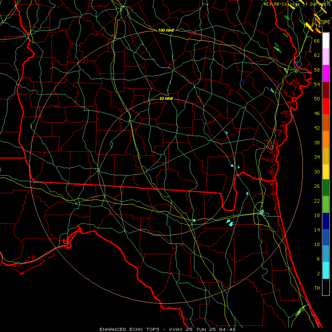Click the 'TOPS' legend heading
332x332 pixels.
(x=324, y=22)
